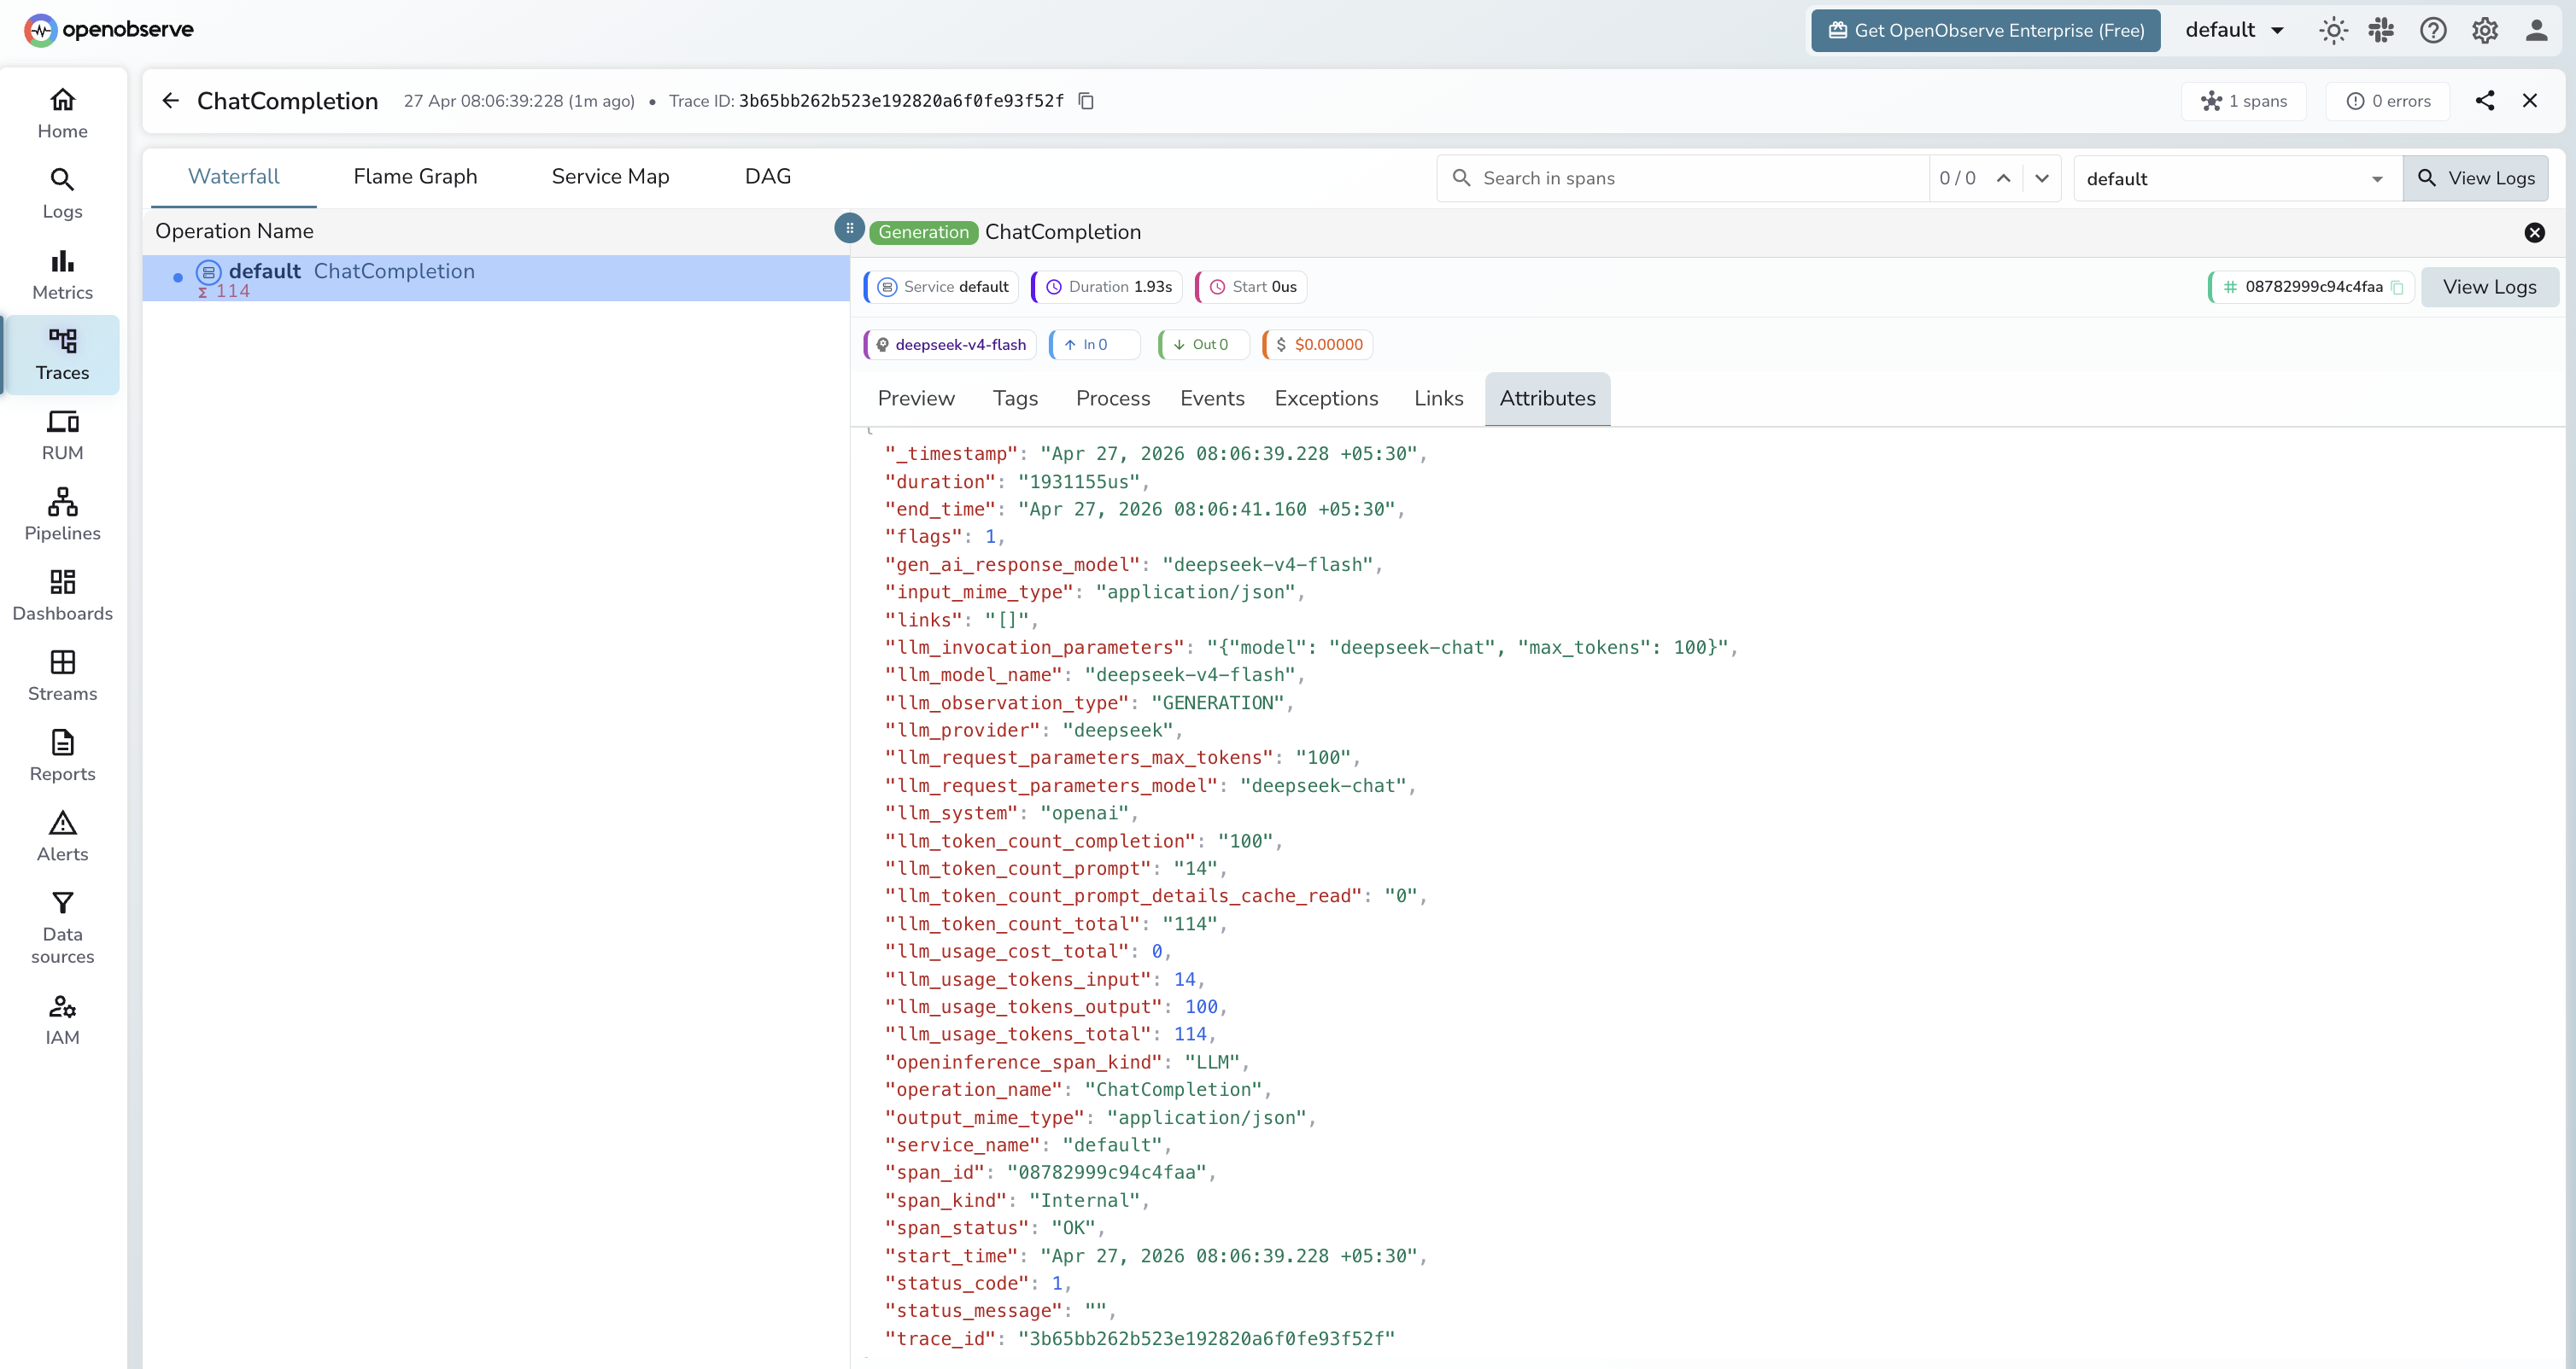The width and height of the screenshot is (2576, 1369).
Task: Copy the Trace ID using the copy icon
Action: (x=1086, y=101)
